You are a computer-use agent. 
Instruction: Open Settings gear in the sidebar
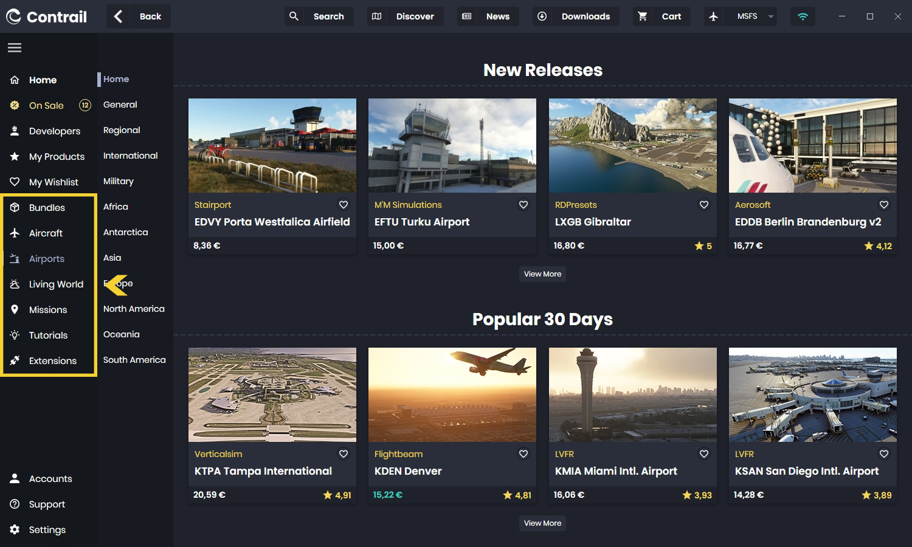pos(15,529)
